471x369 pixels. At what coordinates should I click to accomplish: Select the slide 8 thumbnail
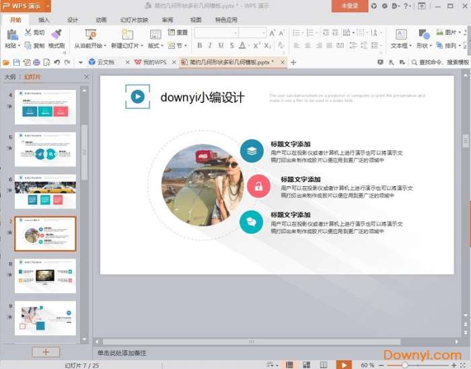[46, 276]
